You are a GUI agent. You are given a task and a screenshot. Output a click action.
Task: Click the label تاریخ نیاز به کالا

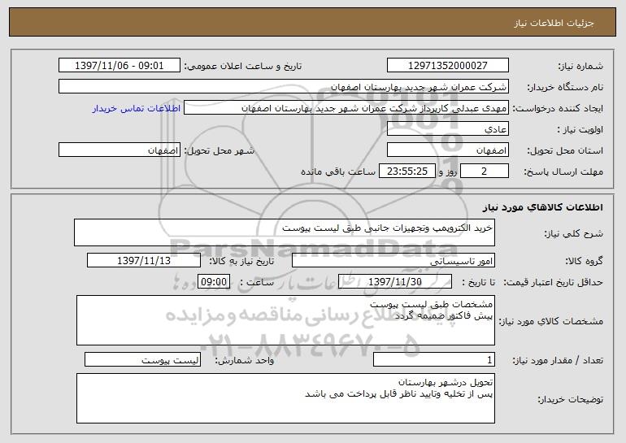[x=241, y=262]
